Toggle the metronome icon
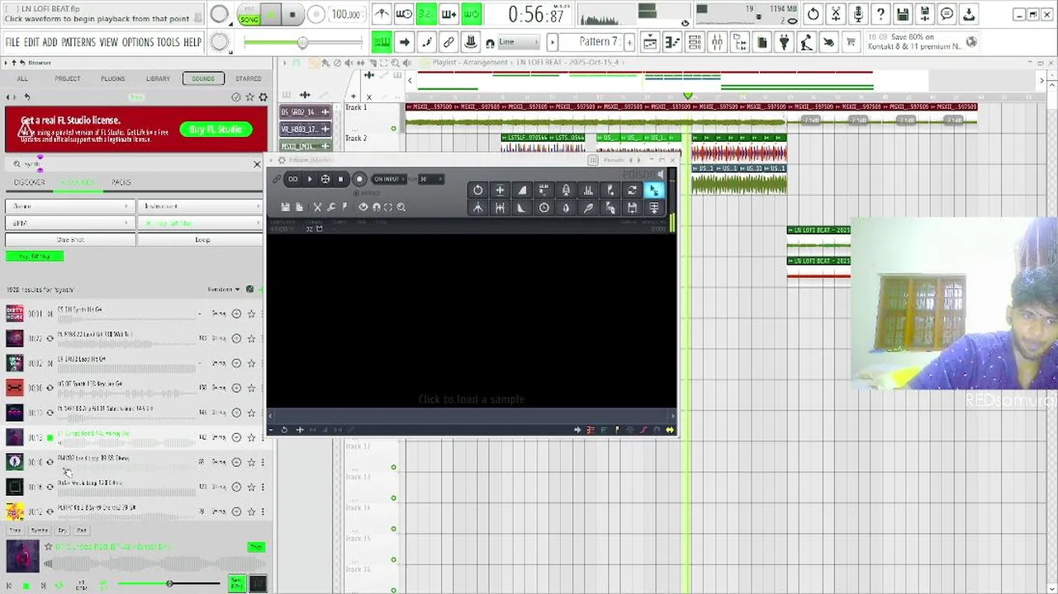1058x594 pixels. click(x=381, y=14)
